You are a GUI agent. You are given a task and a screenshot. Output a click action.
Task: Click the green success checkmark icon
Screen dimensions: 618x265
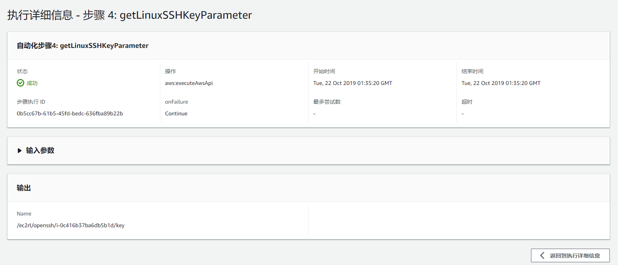click(x=20, y=83)
